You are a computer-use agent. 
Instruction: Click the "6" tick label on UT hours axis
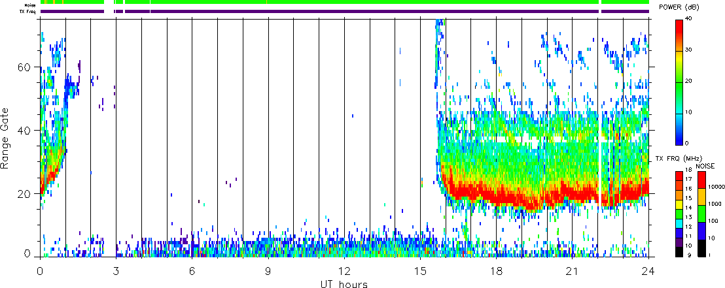[x=192, y=271]
